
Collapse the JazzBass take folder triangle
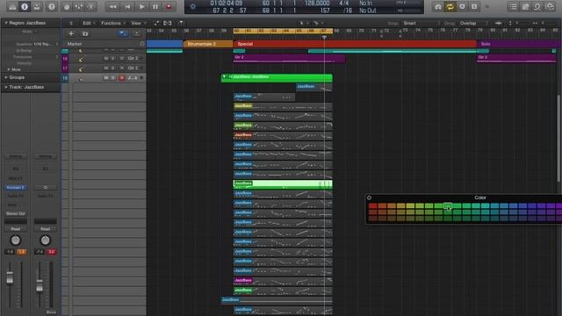point(224,76)
